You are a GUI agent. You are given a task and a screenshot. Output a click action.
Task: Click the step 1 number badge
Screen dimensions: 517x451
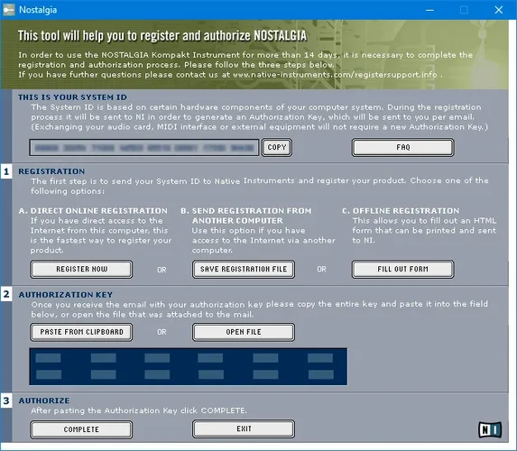pyautogui.click(x=6, y=171)
